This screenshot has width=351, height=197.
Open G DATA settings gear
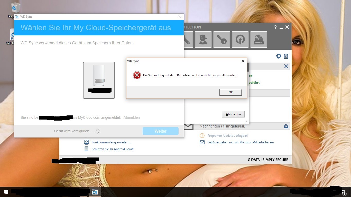[279, 56]
